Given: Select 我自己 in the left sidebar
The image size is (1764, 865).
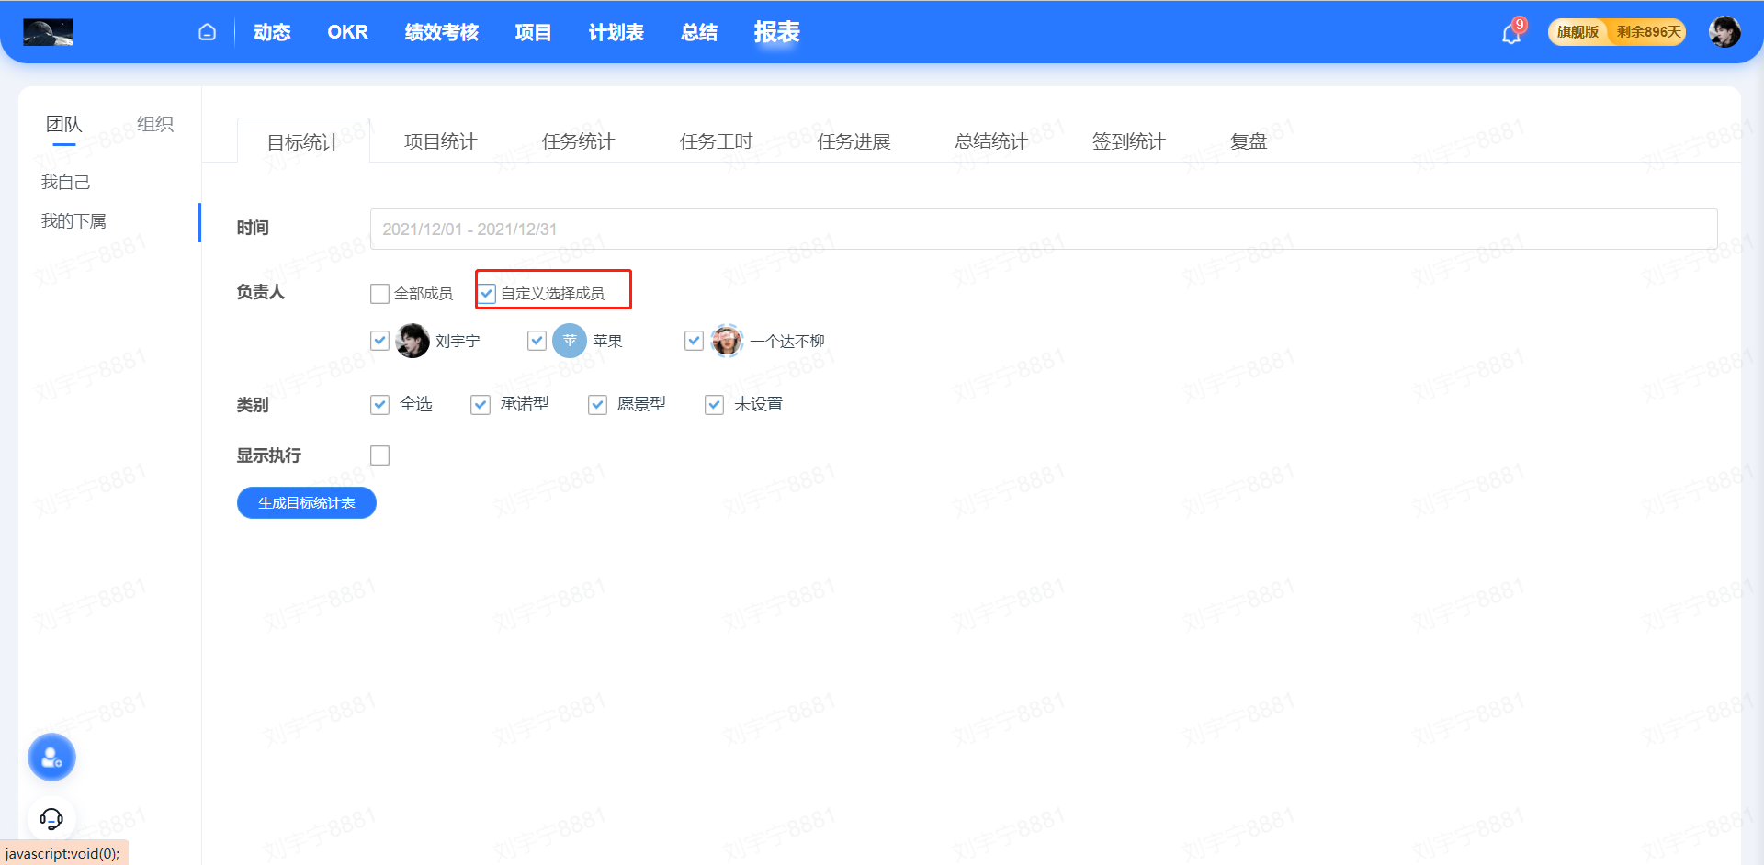Looking at the screenshot, I should point(66,183).
